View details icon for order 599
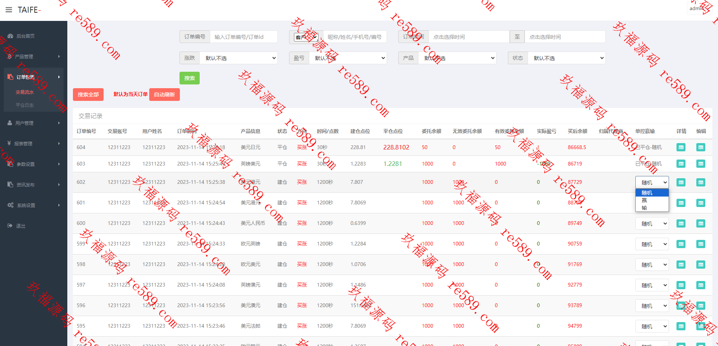This screenshot has width=718, height=346. click(x=681, y=244)
